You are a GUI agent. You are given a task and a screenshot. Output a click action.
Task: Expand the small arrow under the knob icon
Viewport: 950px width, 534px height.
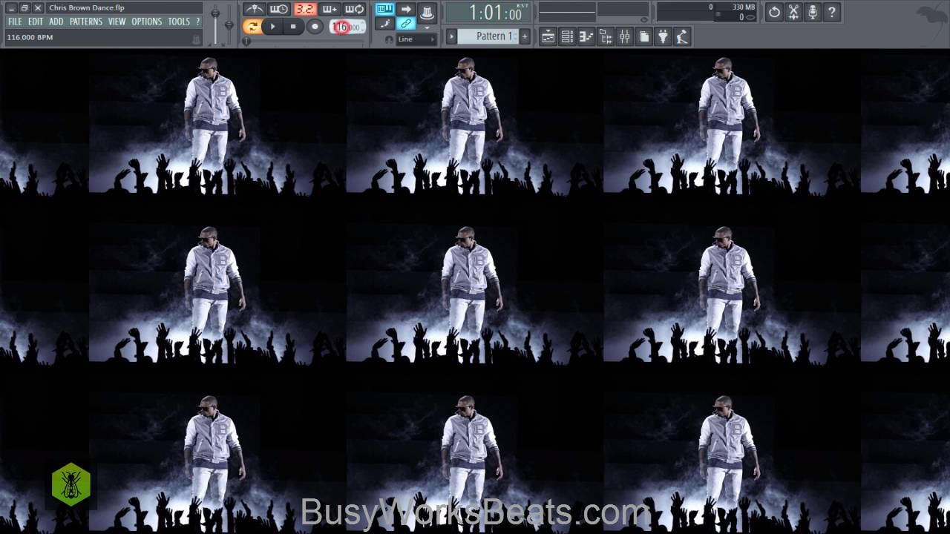click(427, 27)
